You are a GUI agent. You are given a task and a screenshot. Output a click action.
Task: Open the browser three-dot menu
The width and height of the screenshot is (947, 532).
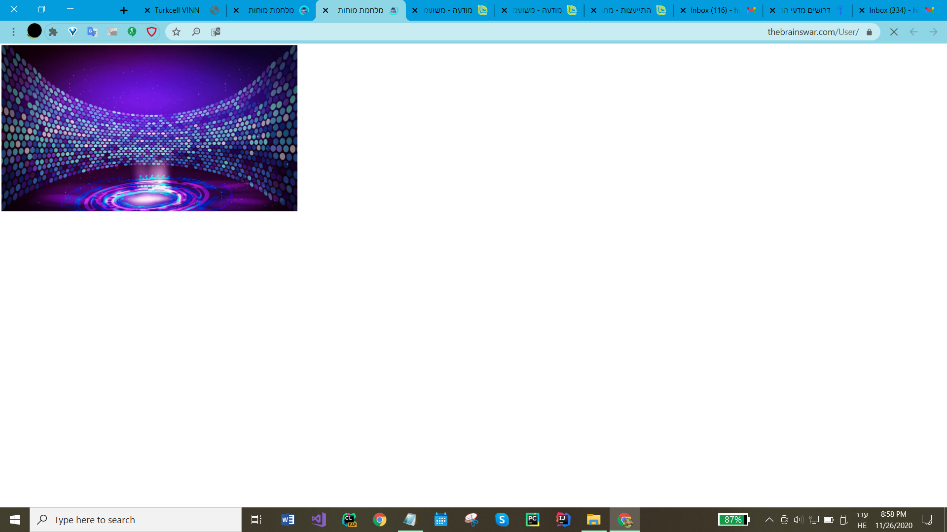pyautogui.click(x=13, y=32)
